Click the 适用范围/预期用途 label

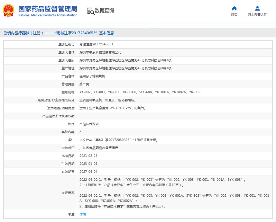tap(61, 108)
